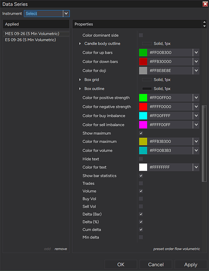Open the Color for down bars dropdown
209x271 pixels.
pyautogui.click(x=196, y=62)
